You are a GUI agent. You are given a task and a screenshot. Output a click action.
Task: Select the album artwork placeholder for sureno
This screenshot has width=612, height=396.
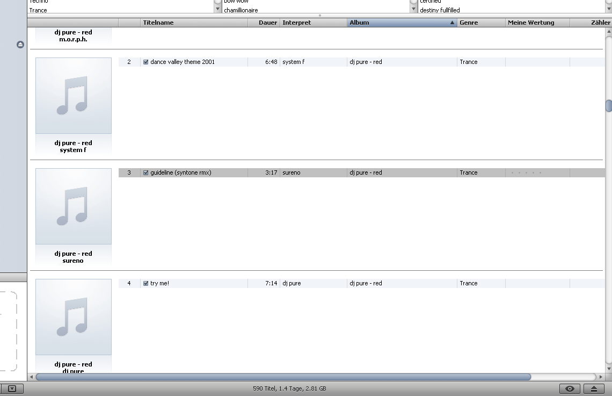73,206
